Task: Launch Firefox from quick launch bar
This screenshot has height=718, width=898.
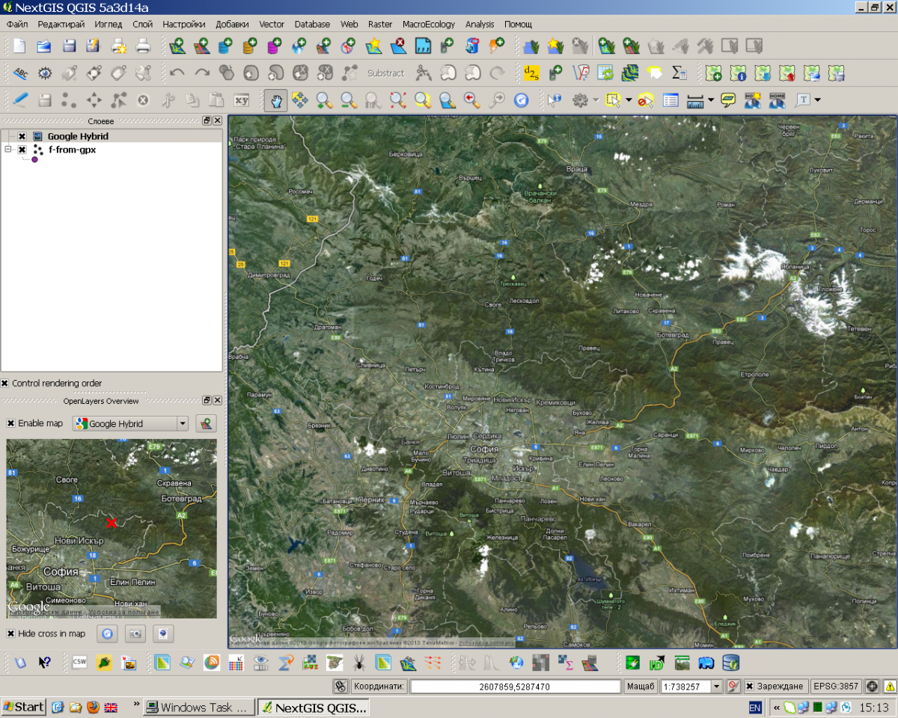Action: tap(94, 707)
